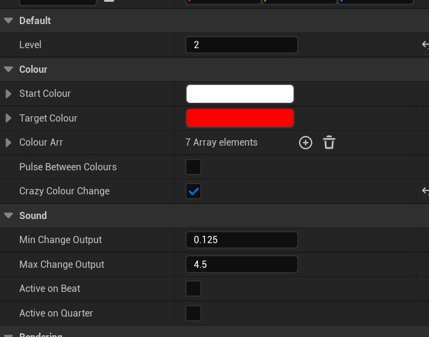Select the Pulse Between Colours label

tap(68, 167)
